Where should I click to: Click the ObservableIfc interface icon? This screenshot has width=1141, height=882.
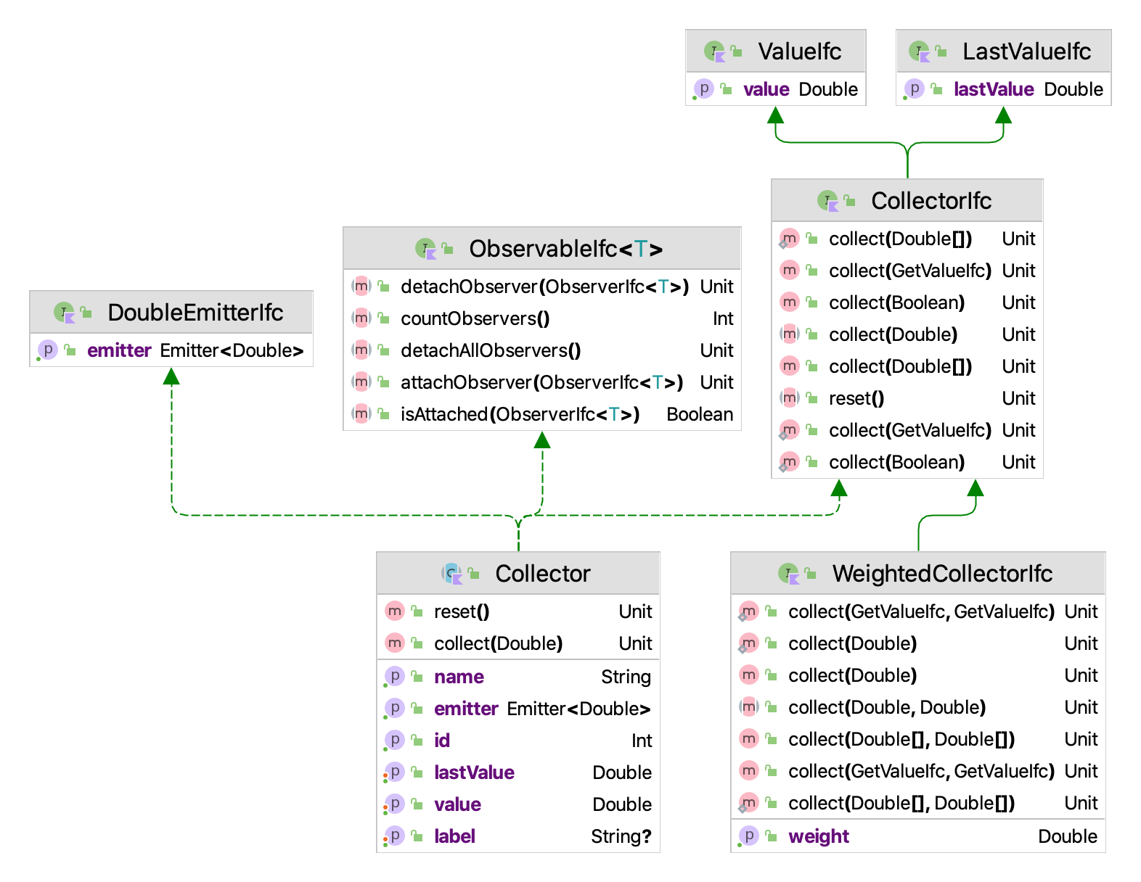426,249
